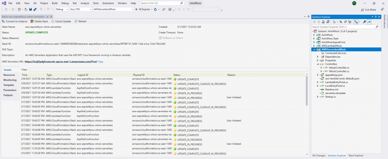Click Switch Views icon in Solution Explorer

click(327, 22)
